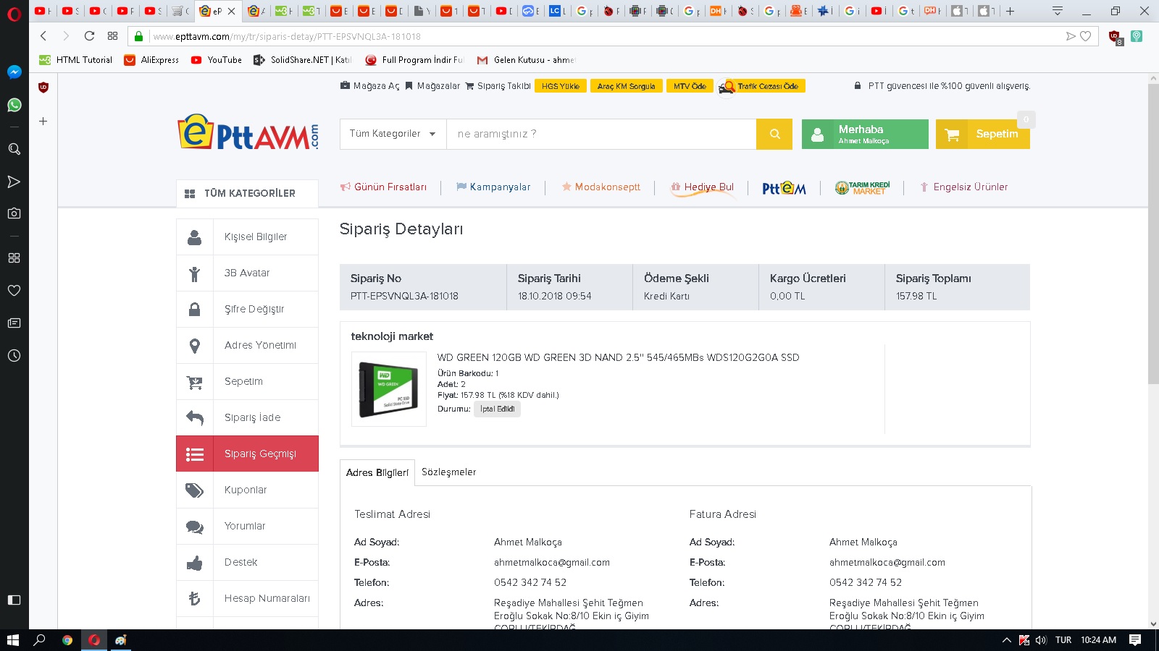Open HTML Tutorial bookmark
Viewport: 1159px width, 651px height.
pyautogui.click(x=76, y=60)
